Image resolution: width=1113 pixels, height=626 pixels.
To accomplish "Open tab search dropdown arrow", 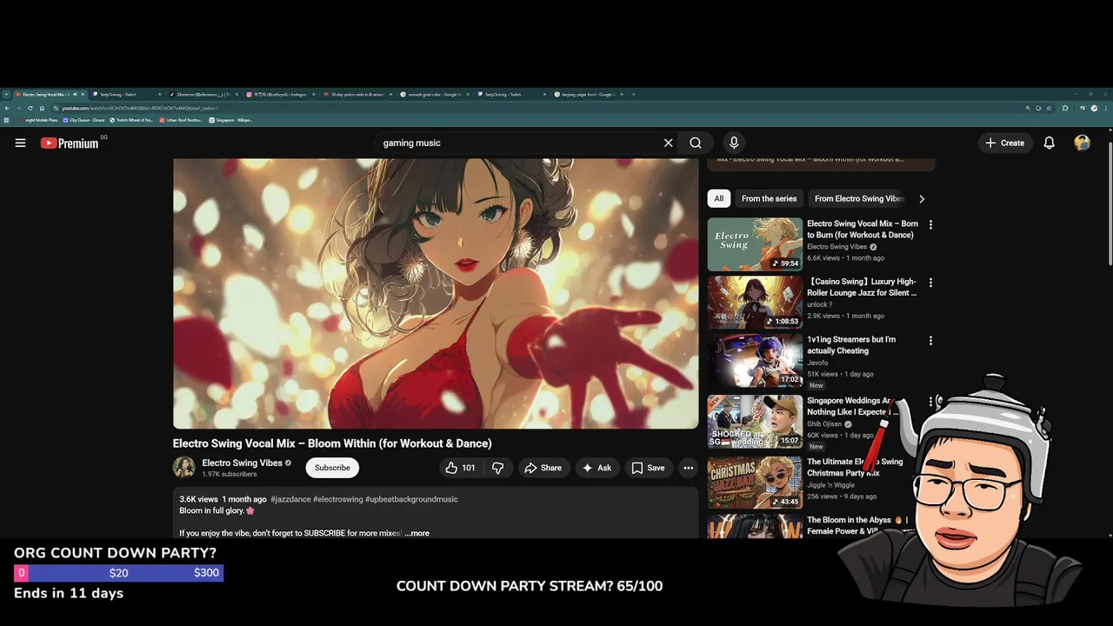I will coord(6,94).
